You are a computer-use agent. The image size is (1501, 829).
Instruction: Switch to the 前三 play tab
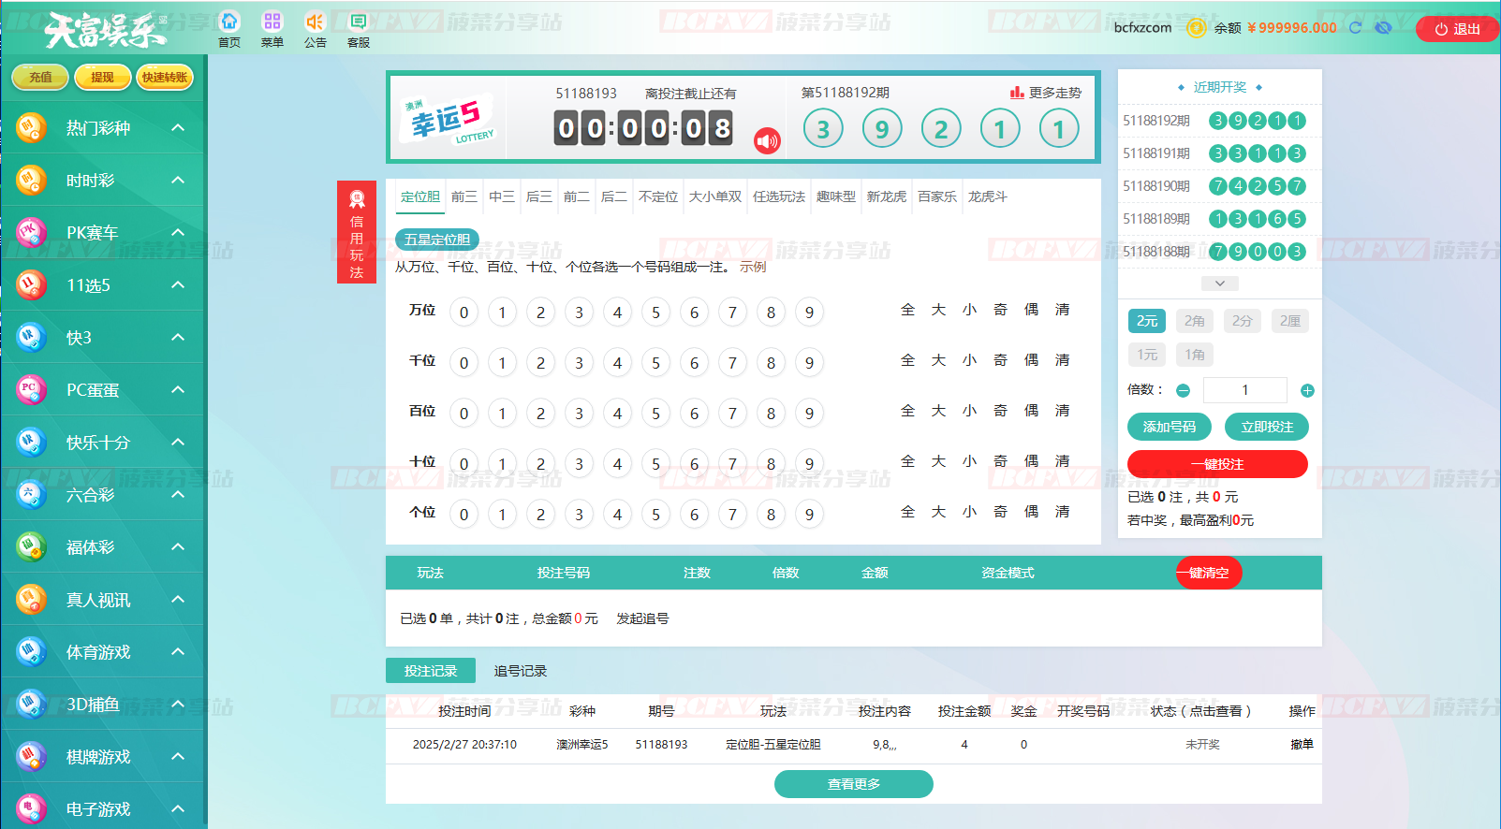click(x=464, y=196)
